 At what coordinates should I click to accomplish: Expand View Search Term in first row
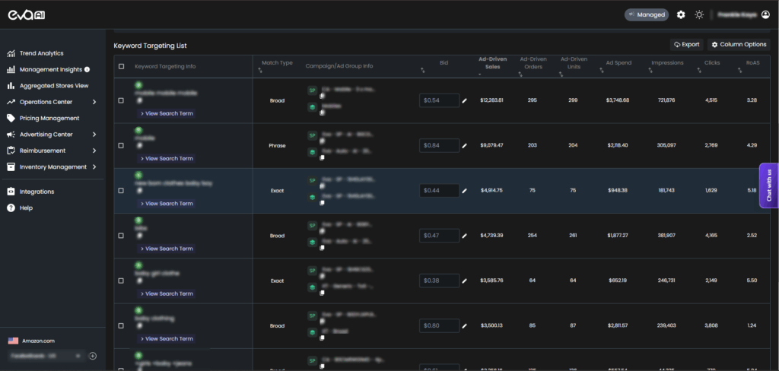click(166, 113)
